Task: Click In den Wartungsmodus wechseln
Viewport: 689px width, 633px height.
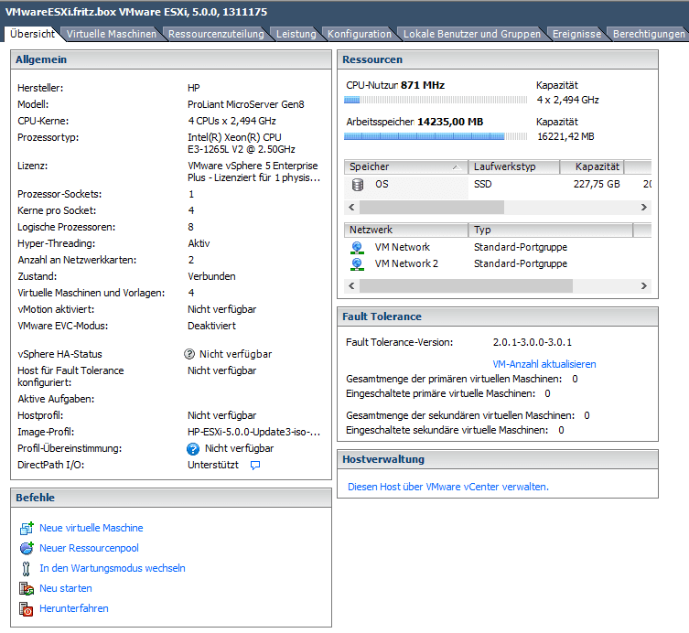Action: coord(112,568)
